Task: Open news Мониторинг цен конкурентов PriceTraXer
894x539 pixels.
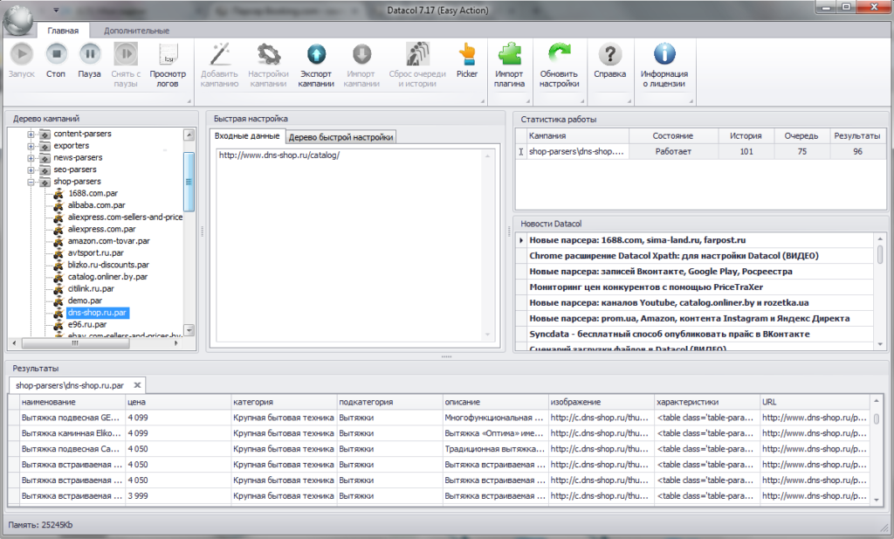Action: [x=646, y=287]
